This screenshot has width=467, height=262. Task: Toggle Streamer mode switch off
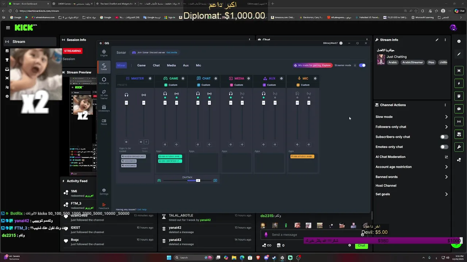point(362,65)
